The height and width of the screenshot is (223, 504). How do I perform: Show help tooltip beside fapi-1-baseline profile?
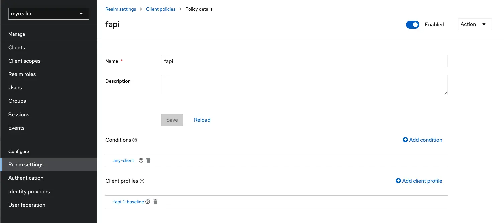(x=148, y=202)
